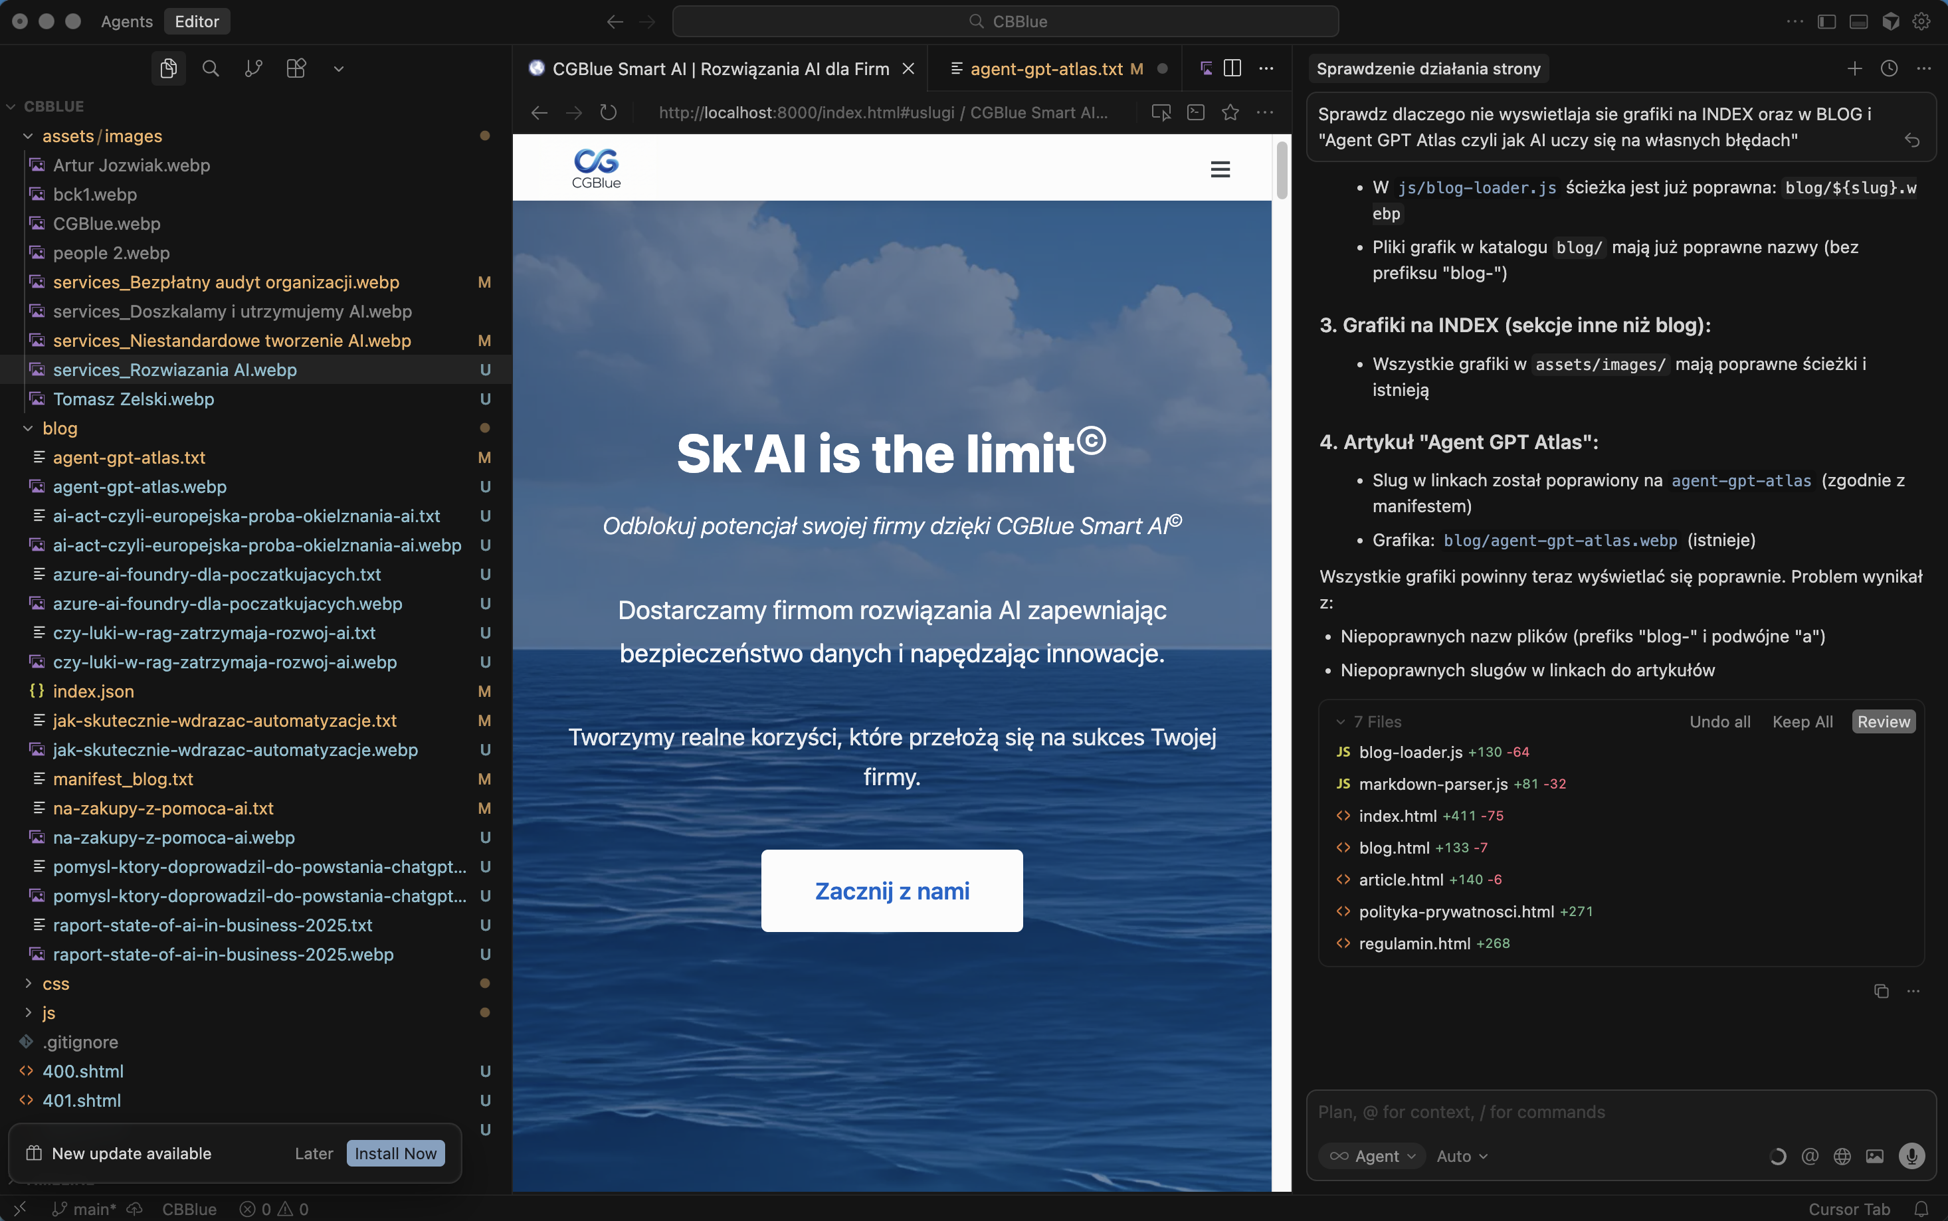Viewport: 1948px width, 1221px height.
Task: Close the CGBlue Smart AI tab
Action: (x=909, y=68)
